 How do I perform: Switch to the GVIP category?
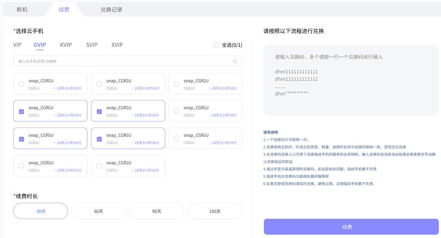pyautogui.click(x=40, y=45)
